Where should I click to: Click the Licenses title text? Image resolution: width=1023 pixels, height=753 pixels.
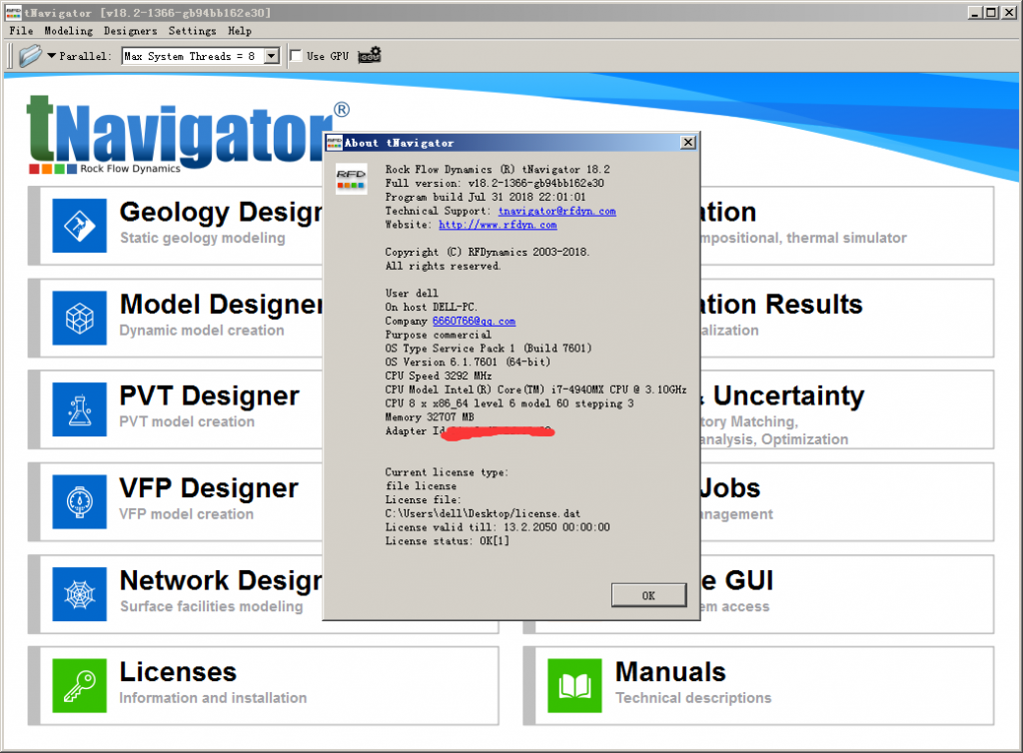pos(178,672)
